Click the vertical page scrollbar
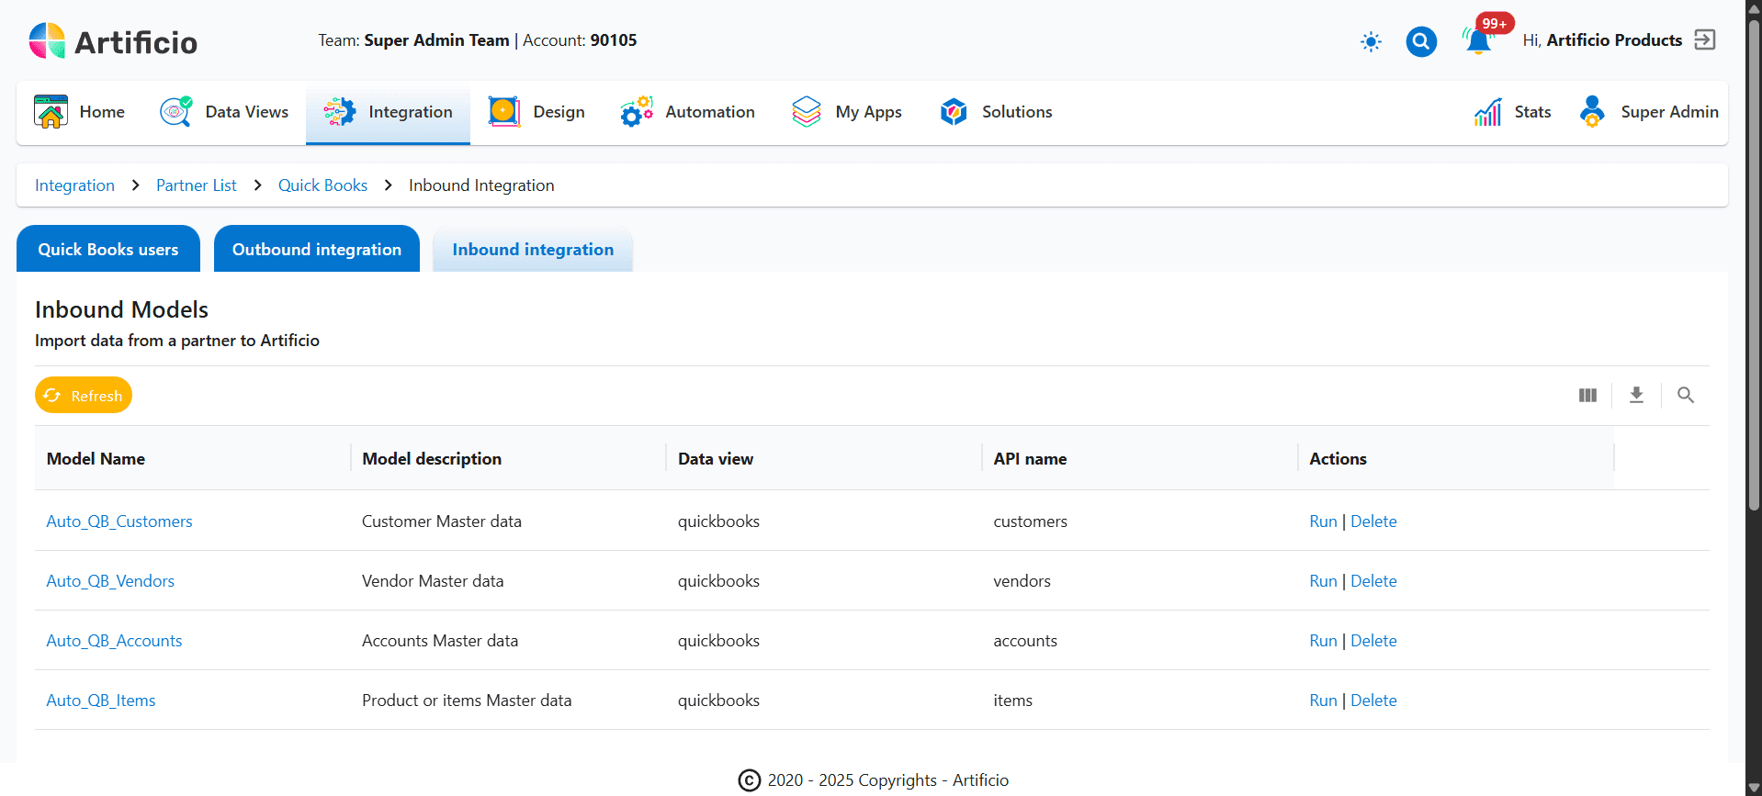Screen dimensions: 1762x796 click(x=1753, y=275)
